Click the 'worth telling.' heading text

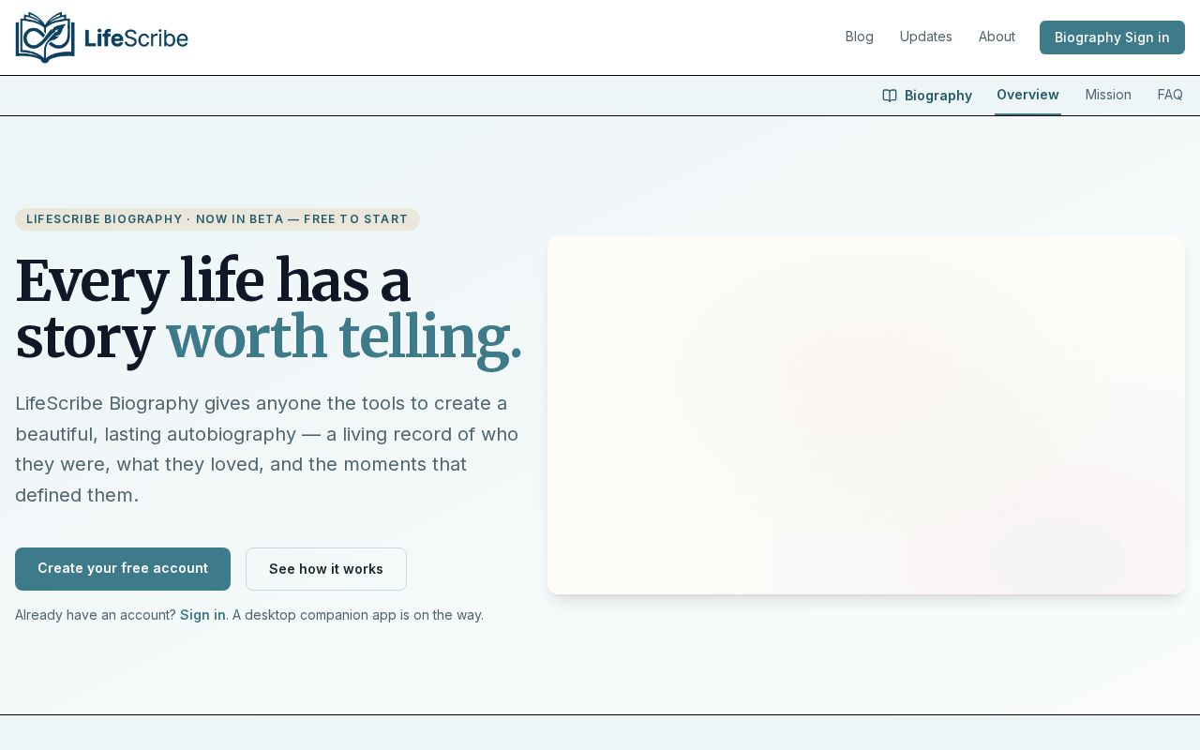(x=344, y=337)
